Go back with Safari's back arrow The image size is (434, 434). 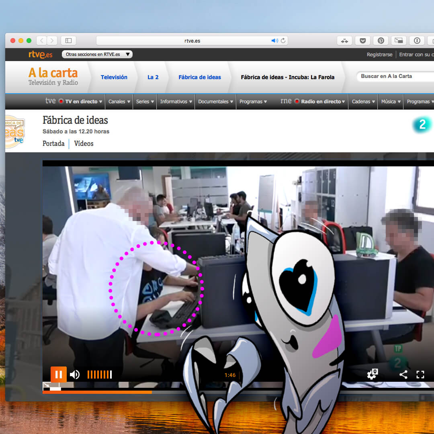(42, 41)
